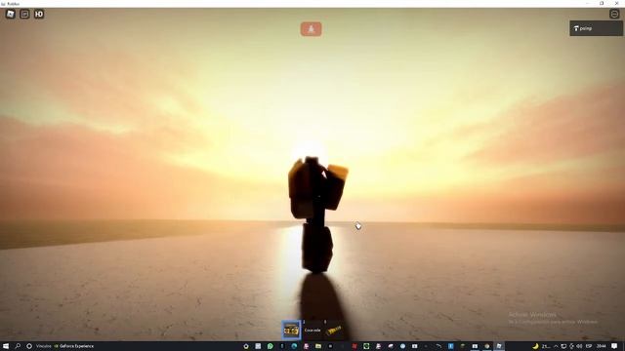The image size is (625, 351).
Task: Switch to the active Roblox taskbar icon
Action: coord(499,346)
